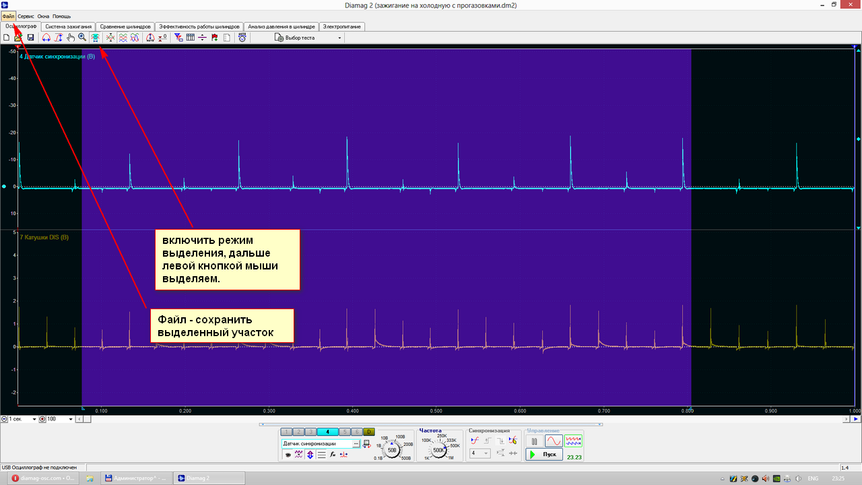This screenshot has width=862, height=485.
Task: Click the vertical measurement arrow icon
Action: click(59, 38)
